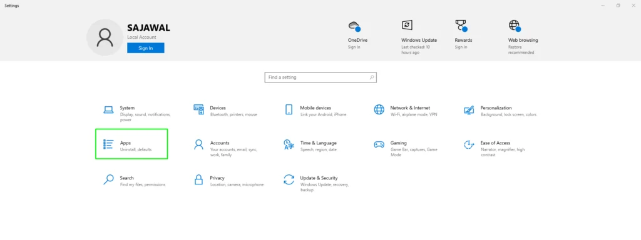
Task: Select the Gaming category title
Action: tap(399, 143)
